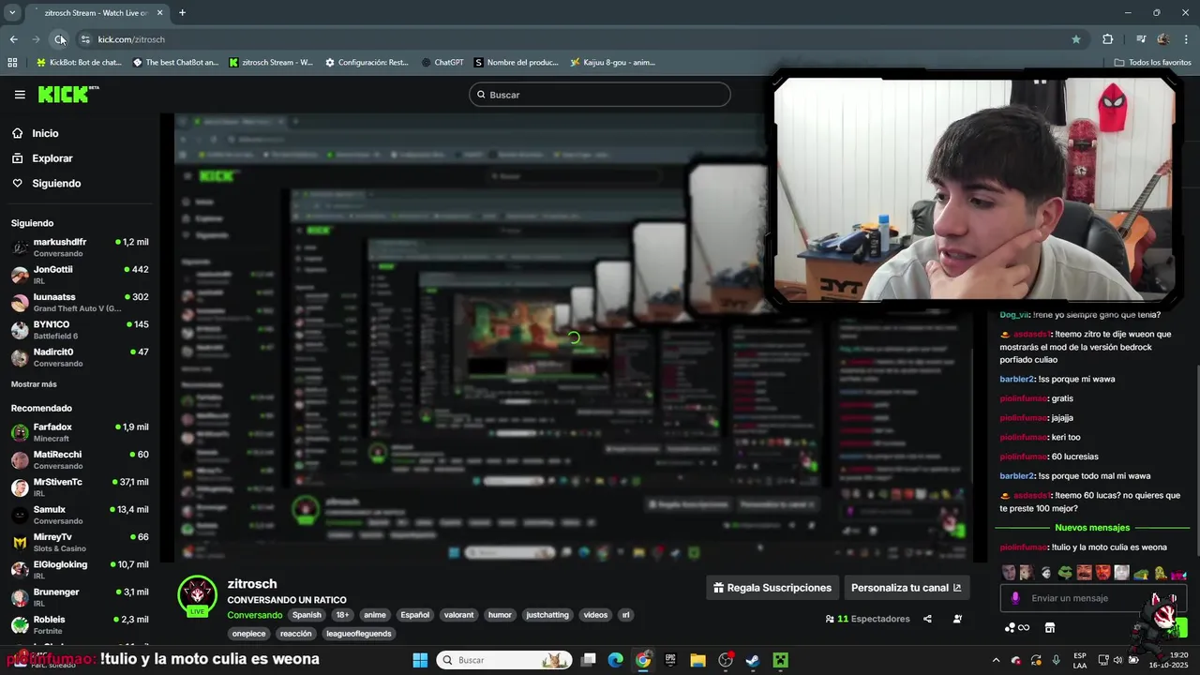
Task: Open KickBot bookmark in the bookmarks bar
Action: click(79, 63)
